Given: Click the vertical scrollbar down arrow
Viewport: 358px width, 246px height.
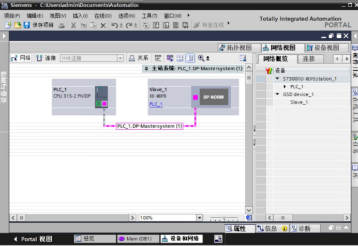Looking at the screenshot, I should [x=249, y=210].
